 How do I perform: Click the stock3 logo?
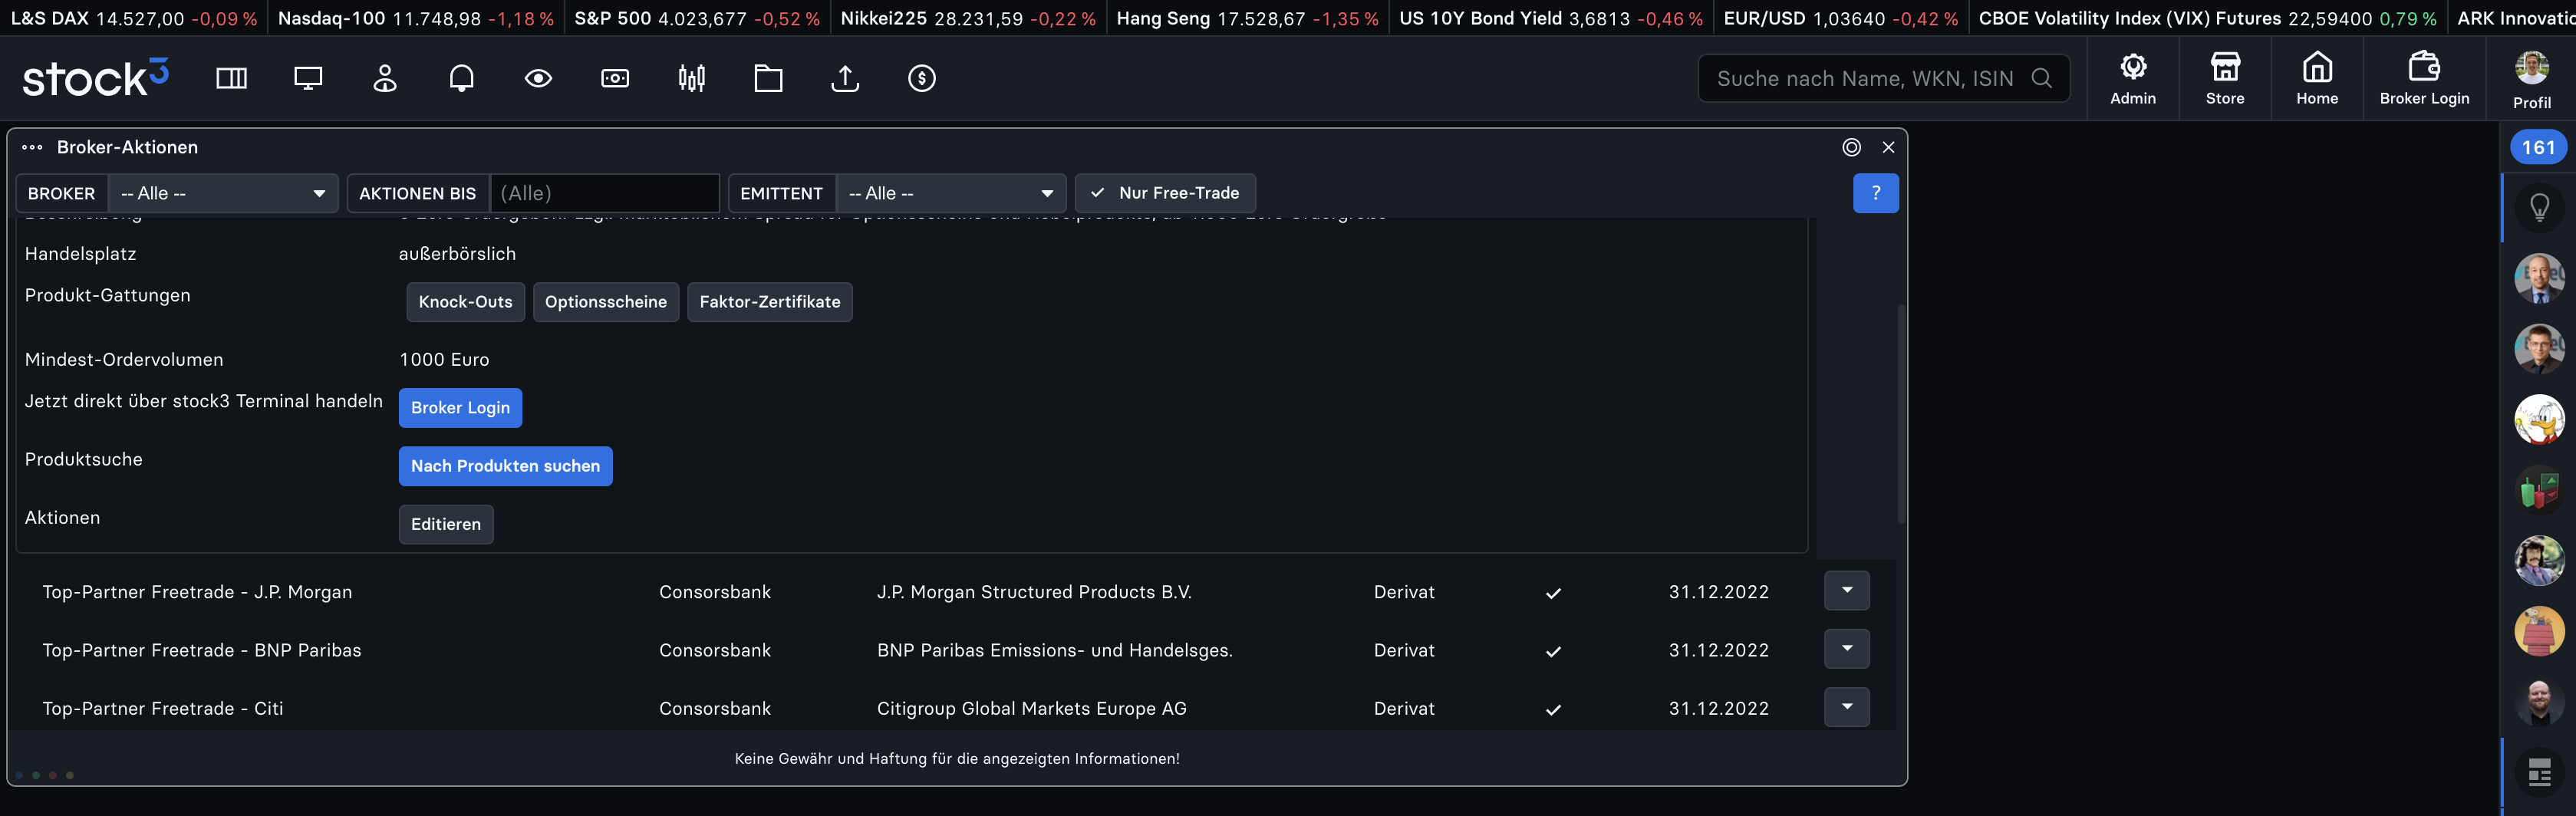click(x=95, y=78)
